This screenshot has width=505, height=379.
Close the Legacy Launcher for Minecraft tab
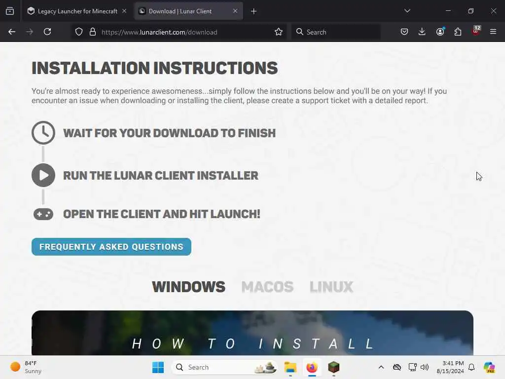pyautogui.click(x=124, y=11)
